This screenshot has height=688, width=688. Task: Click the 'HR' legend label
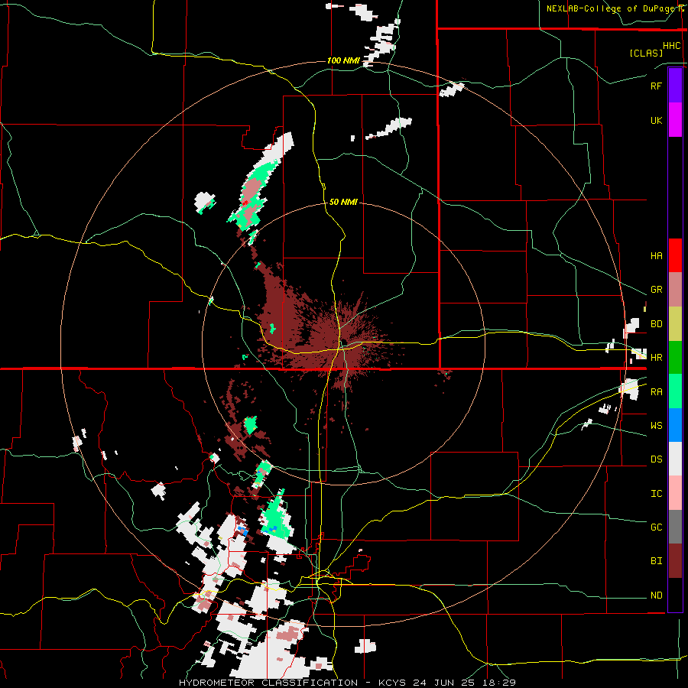pyautogui.click(x=656, y=358)
